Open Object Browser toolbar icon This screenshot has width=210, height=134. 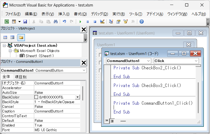coord(126,22)
